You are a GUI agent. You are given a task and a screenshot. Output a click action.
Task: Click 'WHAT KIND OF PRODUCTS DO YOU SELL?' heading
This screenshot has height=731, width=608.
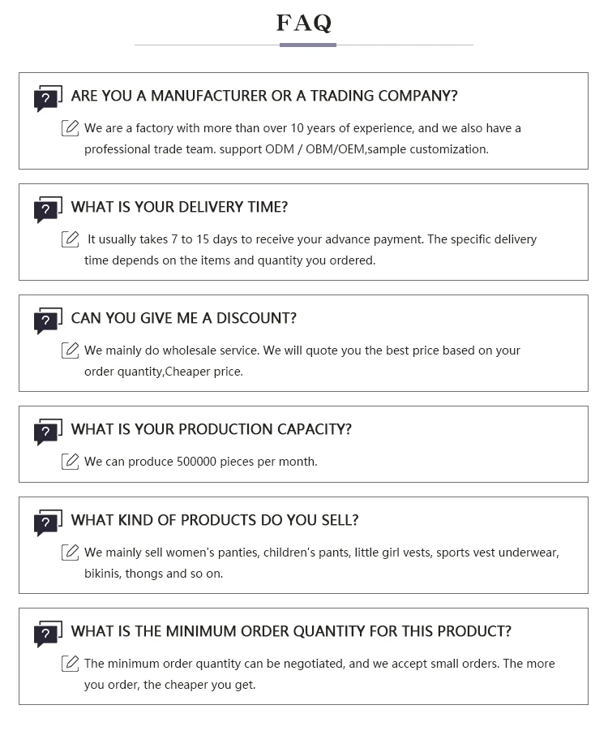pyautogui.click(x=215, y=520)
